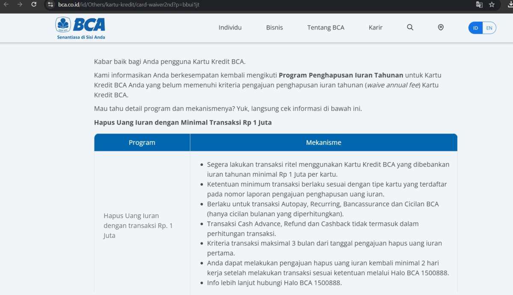The width and height of the screenshot is (513, 295).
Task: Switch language to EN
Action: [x=489, y=28]
